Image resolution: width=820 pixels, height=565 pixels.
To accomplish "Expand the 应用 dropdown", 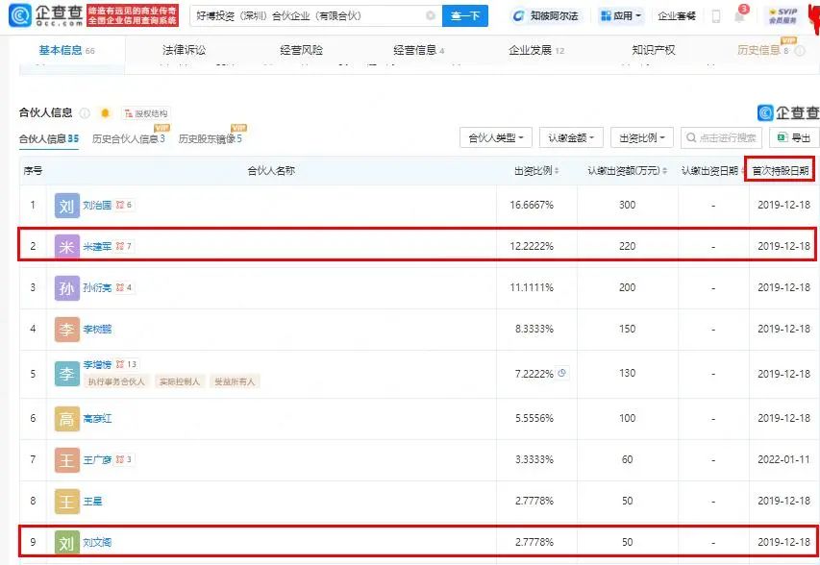I will point(621,16).
